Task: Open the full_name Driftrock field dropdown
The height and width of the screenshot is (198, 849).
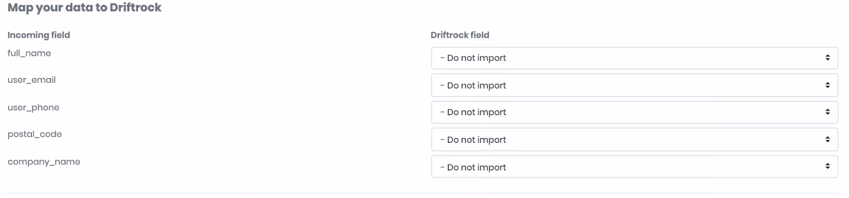Action: tap(634, 58)
